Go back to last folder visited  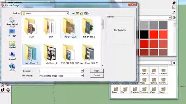coord(74,13)
